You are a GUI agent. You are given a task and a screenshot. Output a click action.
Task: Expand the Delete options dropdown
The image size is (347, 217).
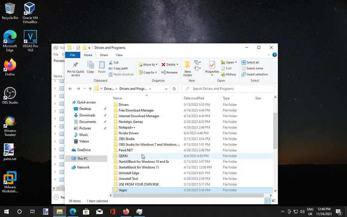[177, 65]
